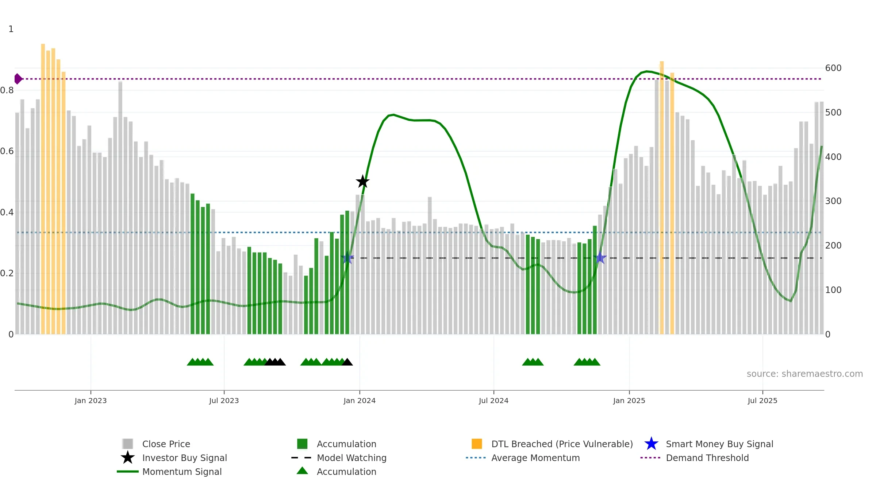The height and width of the screenshot is (492, 876).
Task: Click the Jan 2025 axis label
Action: tap(629, 401)
